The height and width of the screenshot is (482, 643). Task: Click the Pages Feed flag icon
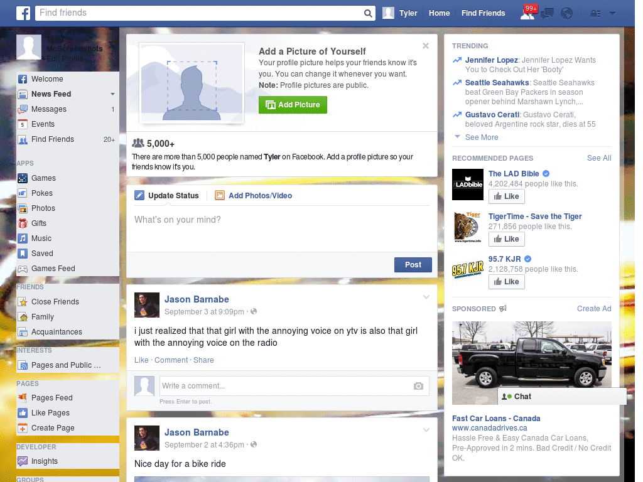(x=23, y=397)
